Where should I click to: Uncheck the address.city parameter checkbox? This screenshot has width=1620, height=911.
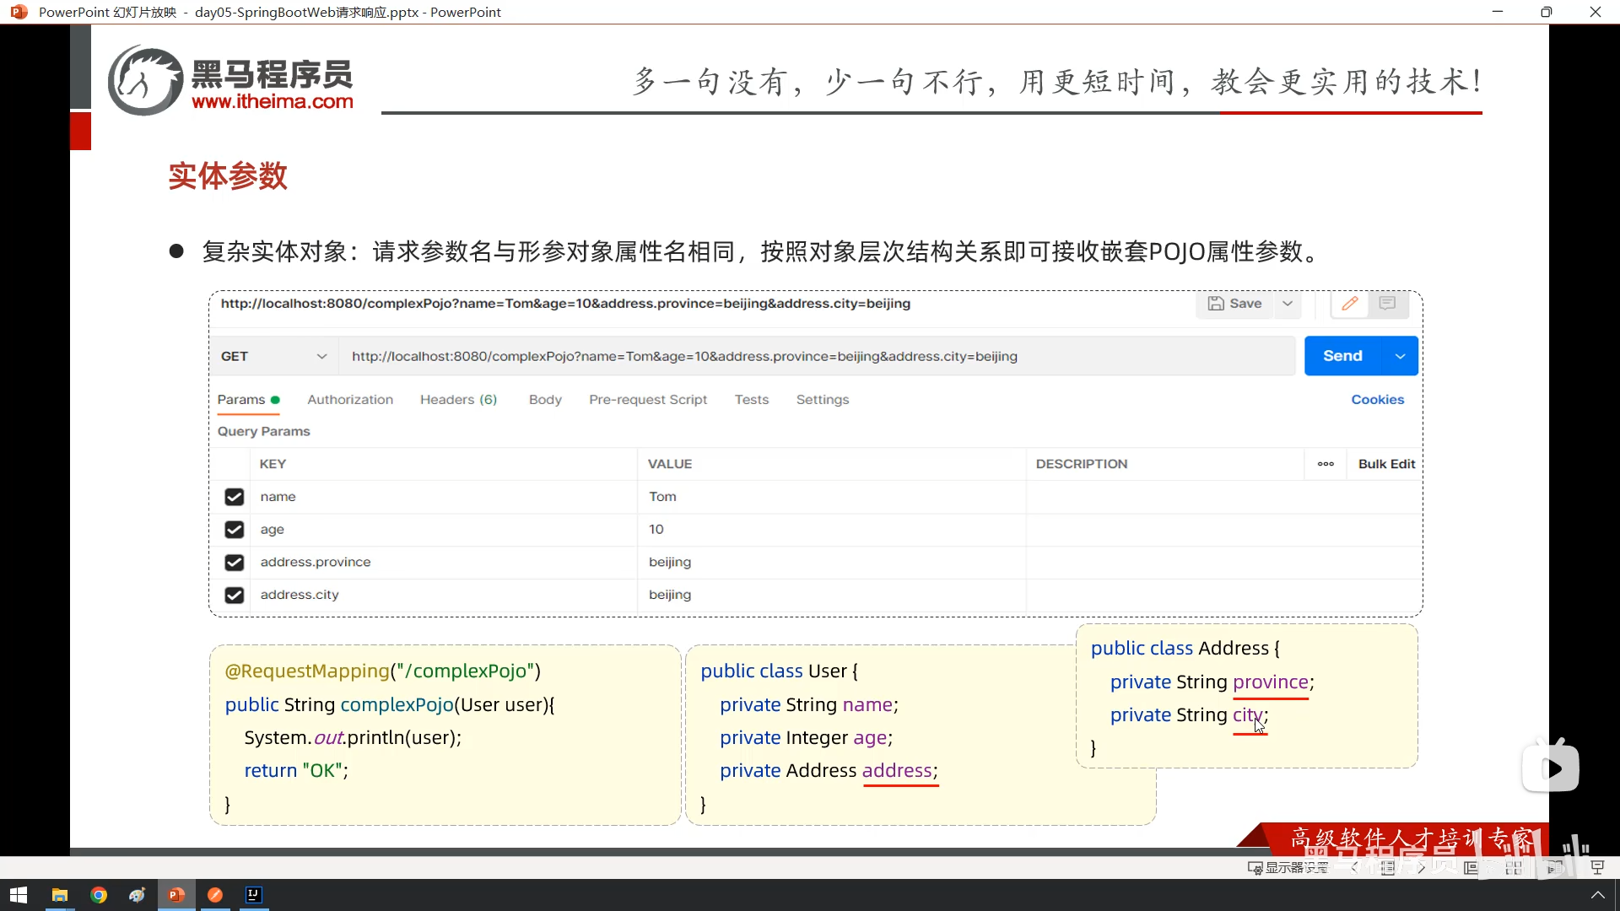[234, 596]
